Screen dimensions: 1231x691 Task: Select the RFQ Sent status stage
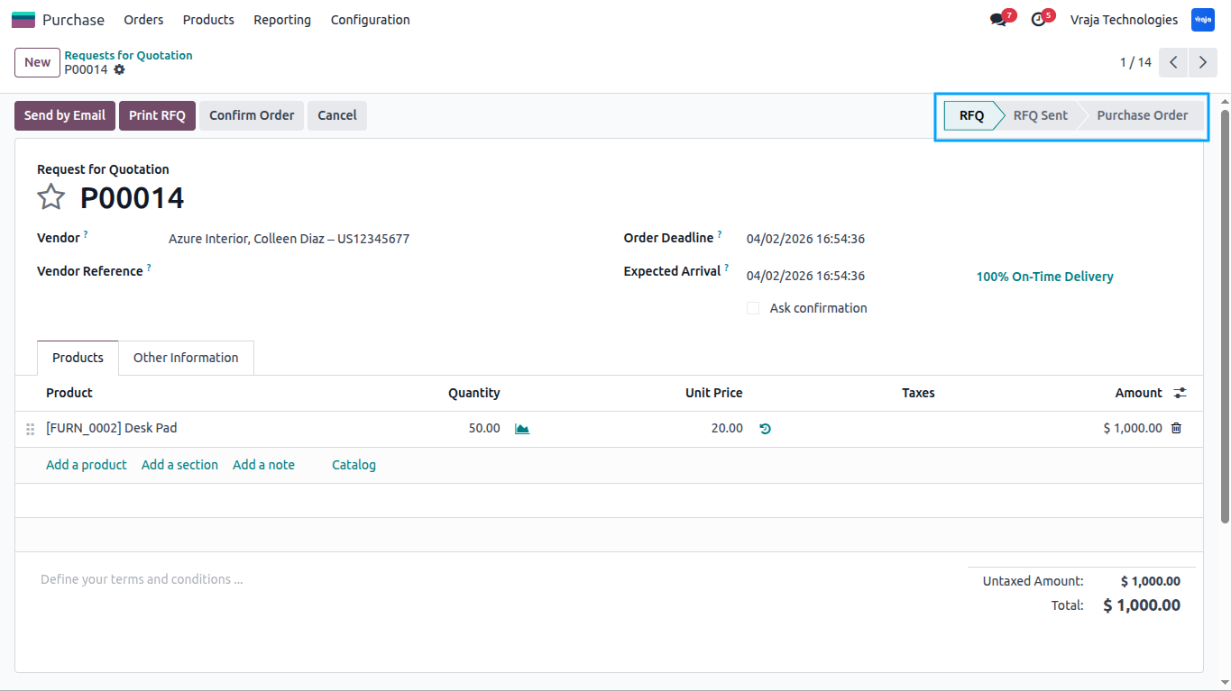(x=1040, y=115)
